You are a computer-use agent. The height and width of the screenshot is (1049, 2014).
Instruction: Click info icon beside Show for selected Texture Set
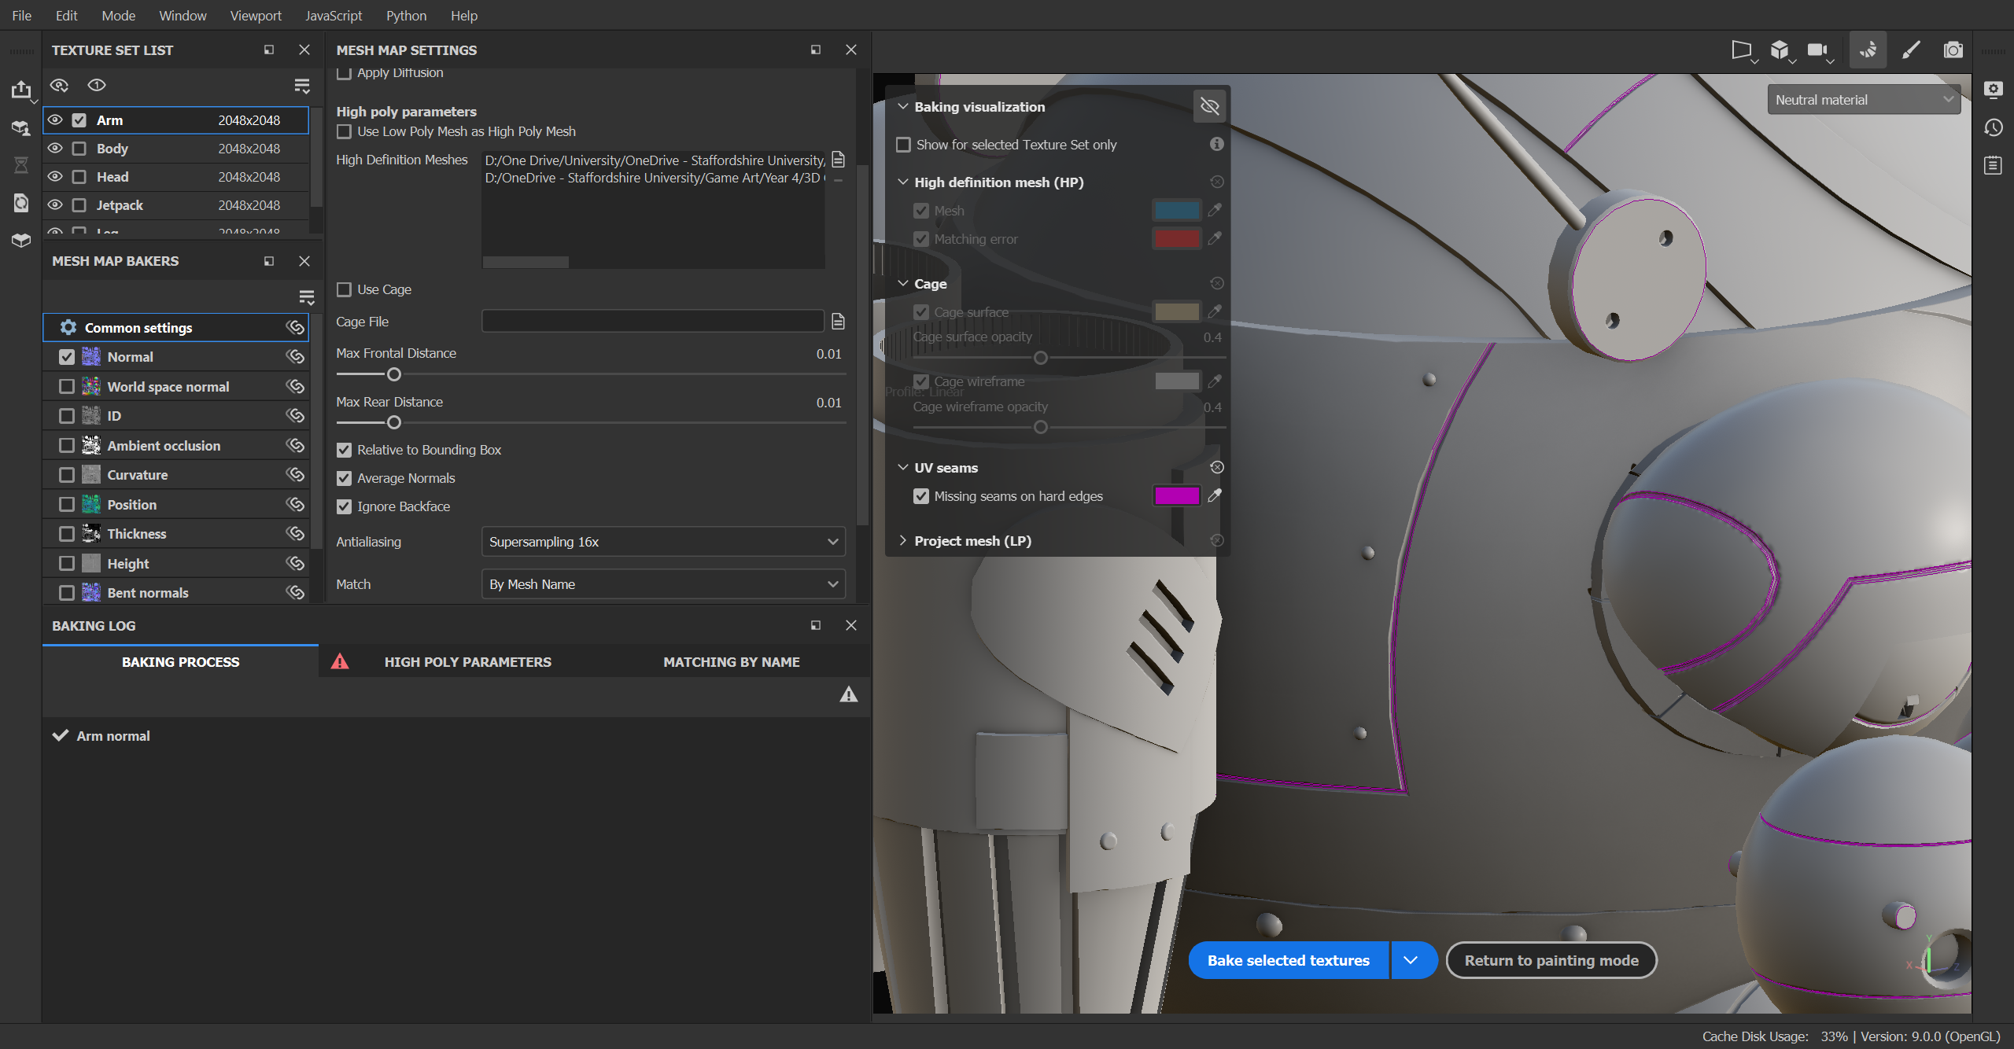coord(1216,144)
